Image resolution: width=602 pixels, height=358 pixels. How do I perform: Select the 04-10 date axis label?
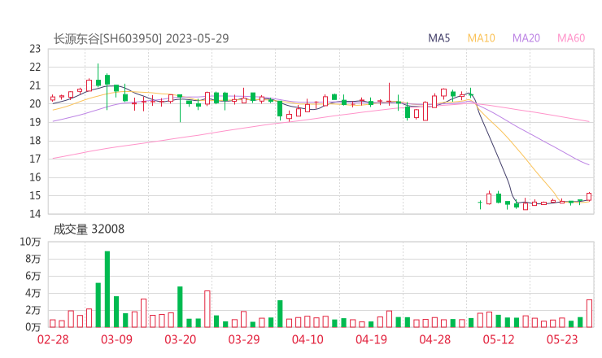(308, 339)
